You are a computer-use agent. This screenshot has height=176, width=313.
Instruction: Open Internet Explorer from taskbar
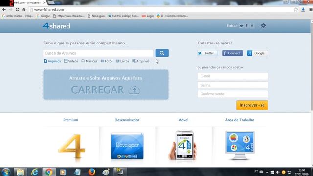click(x=35, y=172)
